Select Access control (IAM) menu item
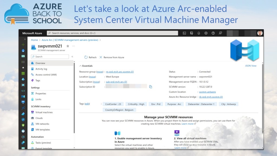Viewport: 277px width, 156px height. [x=46, y=75]
